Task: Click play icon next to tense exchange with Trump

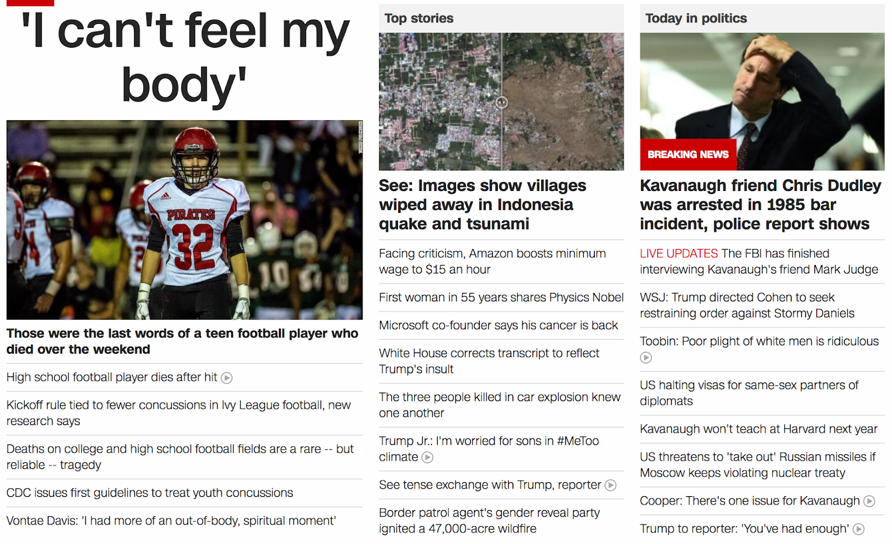Action: click(x=610, y=486)
